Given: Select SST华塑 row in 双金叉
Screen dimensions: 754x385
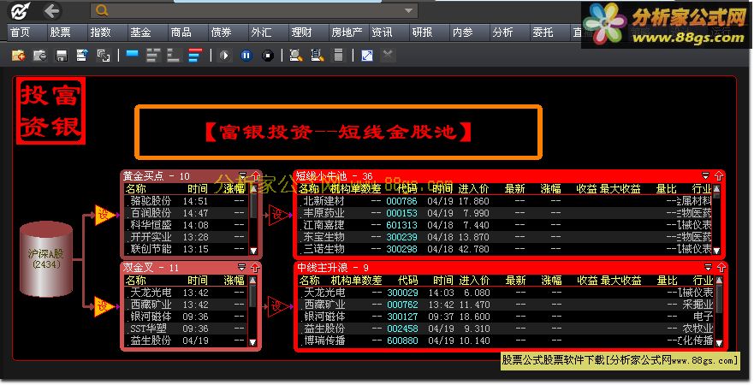Looking at the screenshot, I should pyautogui.click(x=187, y=329).
